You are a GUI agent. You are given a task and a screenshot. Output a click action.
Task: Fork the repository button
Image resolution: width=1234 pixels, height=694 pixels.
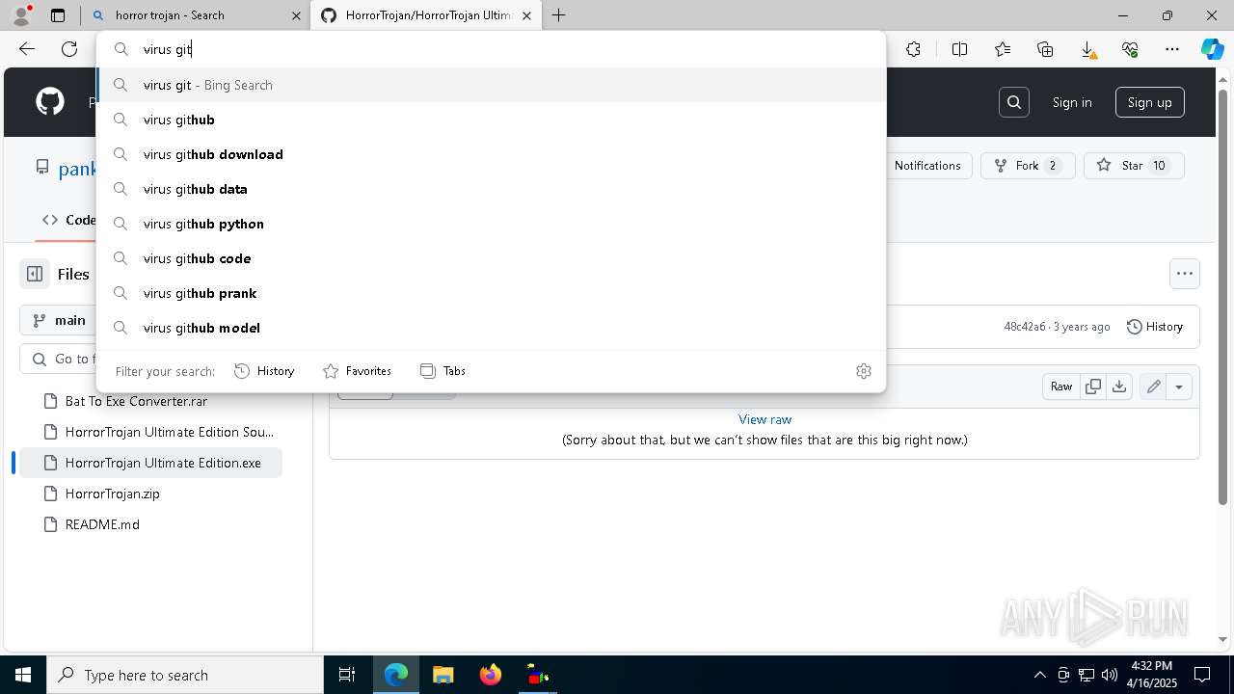coord(1028,166)
